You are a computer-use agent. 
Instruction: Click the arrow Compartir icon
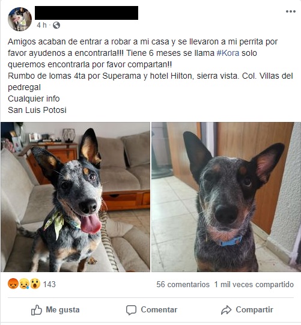(226, 310)
